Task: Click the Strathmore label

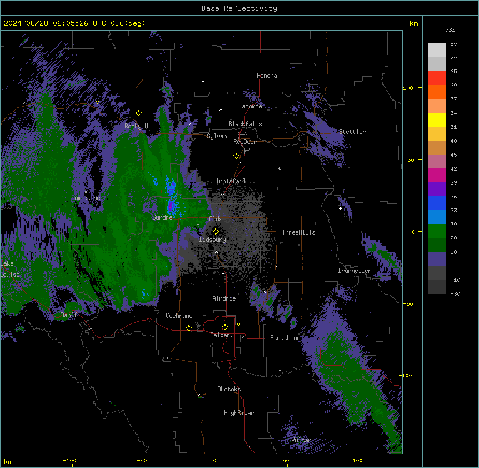Action: coord(287,338)
